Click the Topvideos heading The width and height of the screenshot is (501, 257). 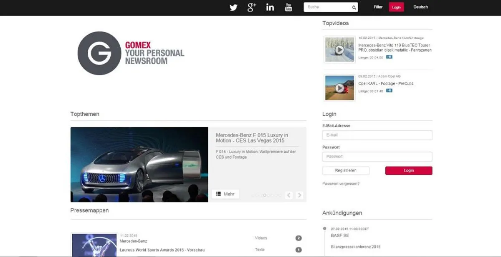pyautogui.click(x=336, y=23)
